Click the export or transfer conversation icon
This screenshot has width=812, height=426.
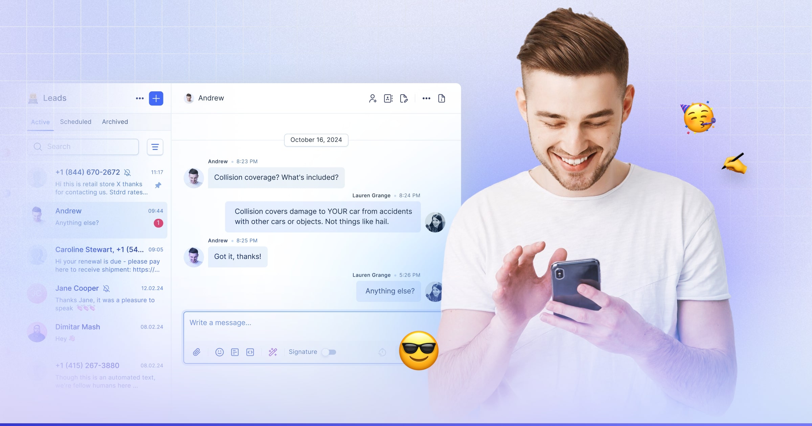point(403,98)
